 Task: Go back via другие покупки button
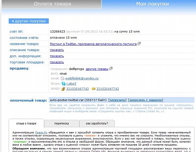click(29, 21)
